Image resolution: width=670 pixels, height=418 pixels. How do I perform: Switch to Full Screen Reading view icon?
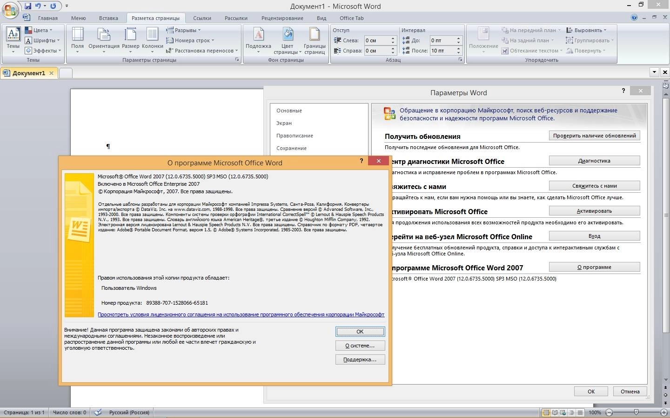555,412
